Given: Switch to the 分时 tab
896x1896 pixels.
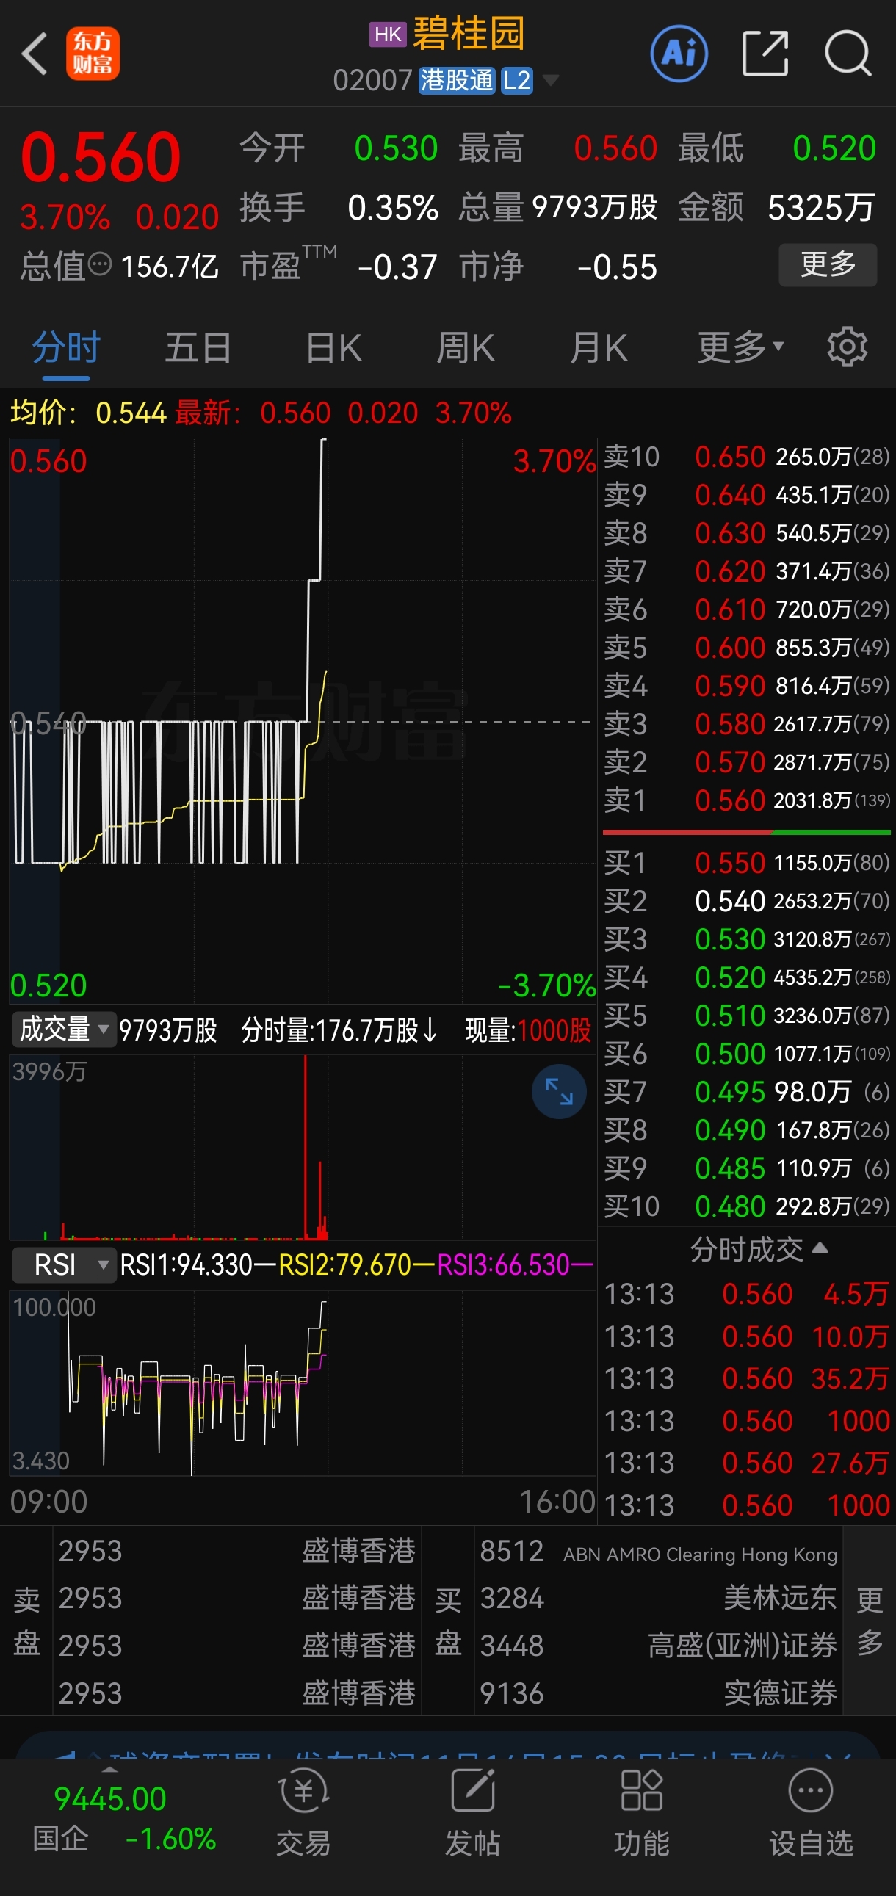Looking at the screenshot, I should 66,347.
